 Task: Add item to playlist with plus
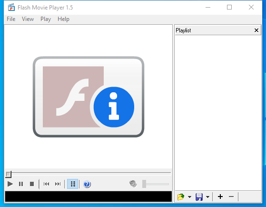click(x=220, y=197)
